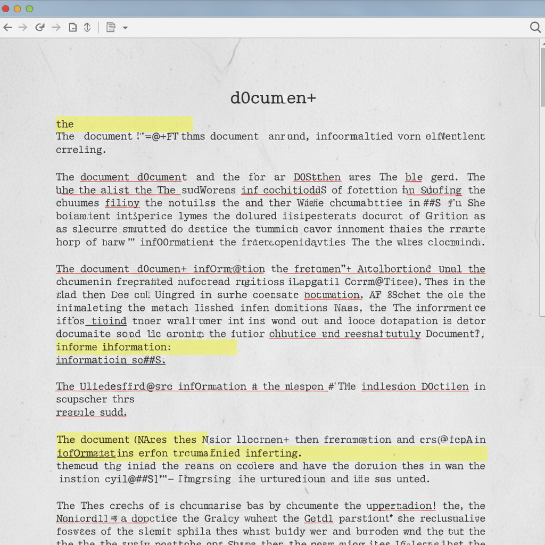Click highlighted text "informe information:"
Image resolution: width=545 pixels, height=545 pixels.
tap(113, 347)
